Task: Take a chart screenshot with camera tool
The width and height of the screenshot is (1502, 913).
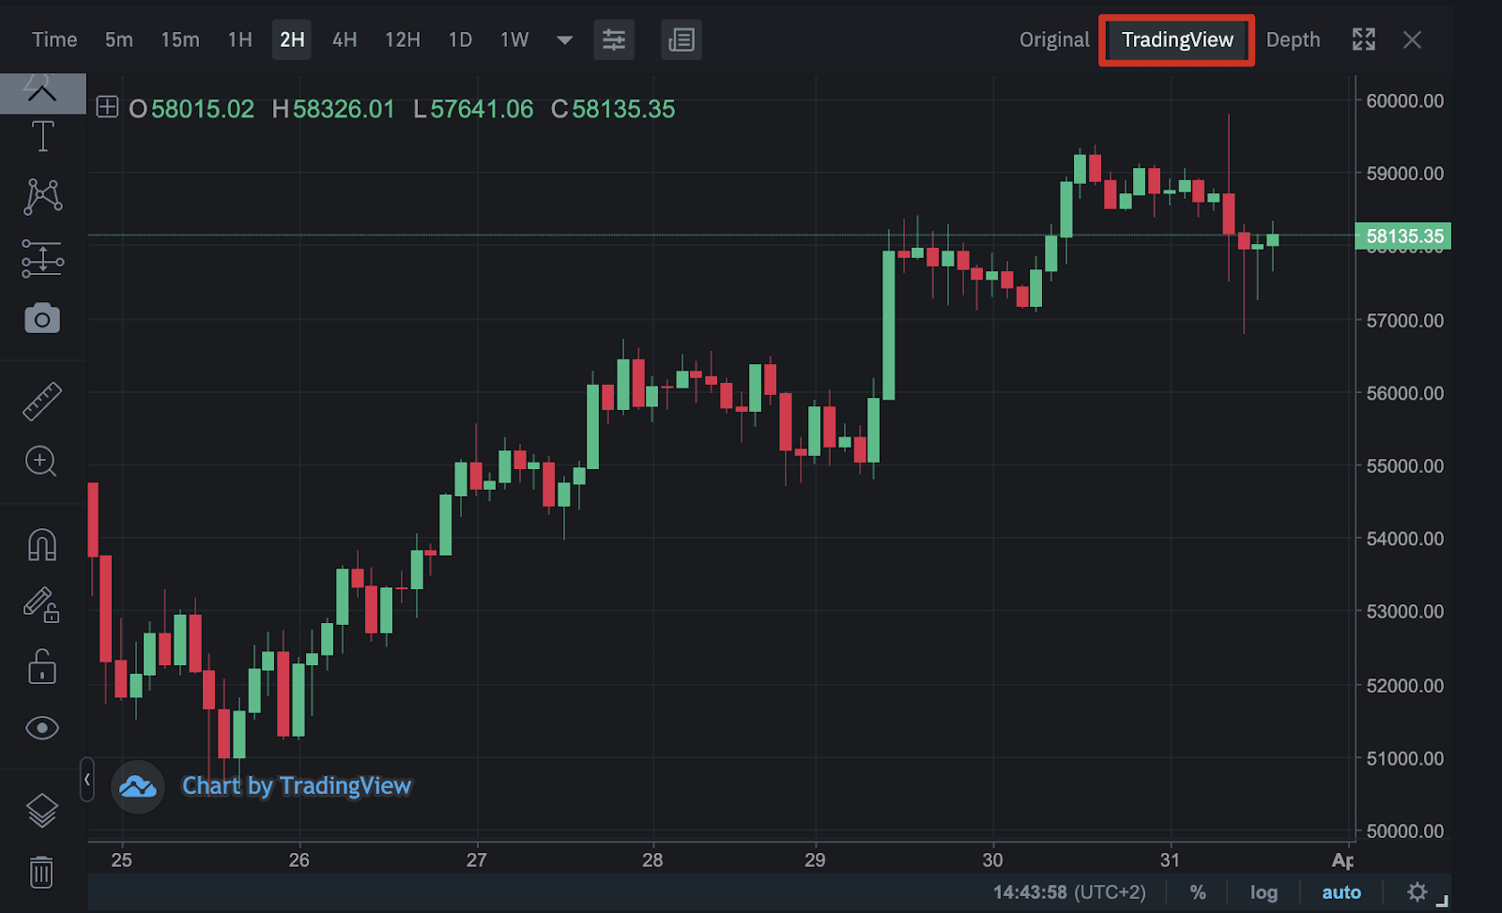Action: 42,318
